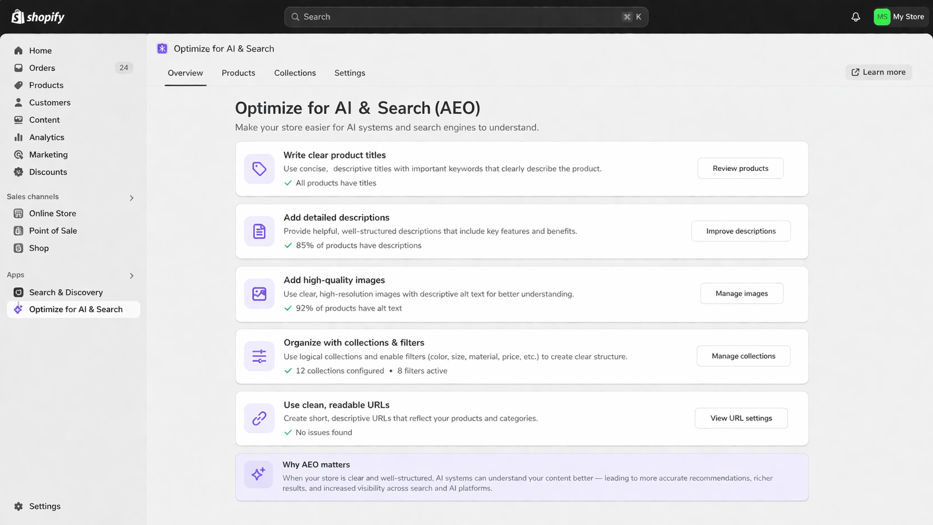Click the Search & Discovery app icon

click(x=18, y=292)
